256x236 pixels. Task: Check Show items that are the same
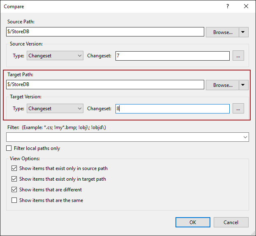[x=14, y=200]
